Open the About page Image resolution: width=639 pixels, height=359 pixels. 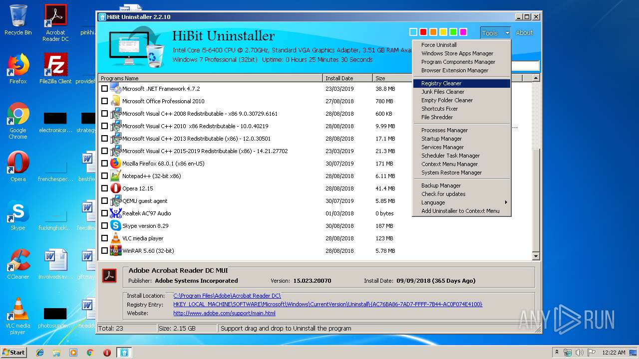point(524,33)
